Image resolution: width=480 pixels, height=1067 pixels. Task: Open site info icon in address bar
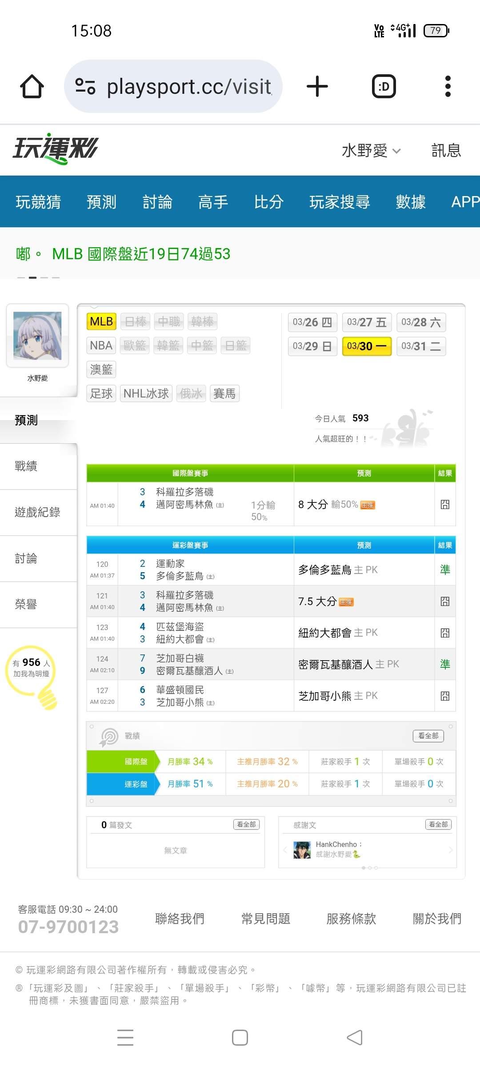[x=85, y=86]
